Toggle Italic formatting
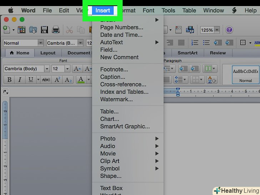Viewport: 260px width, 195px height. click(x=20, y=80)
